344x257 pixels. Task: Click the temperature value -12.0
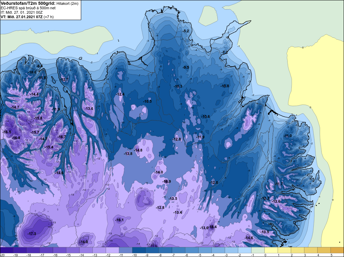point(214,182)
